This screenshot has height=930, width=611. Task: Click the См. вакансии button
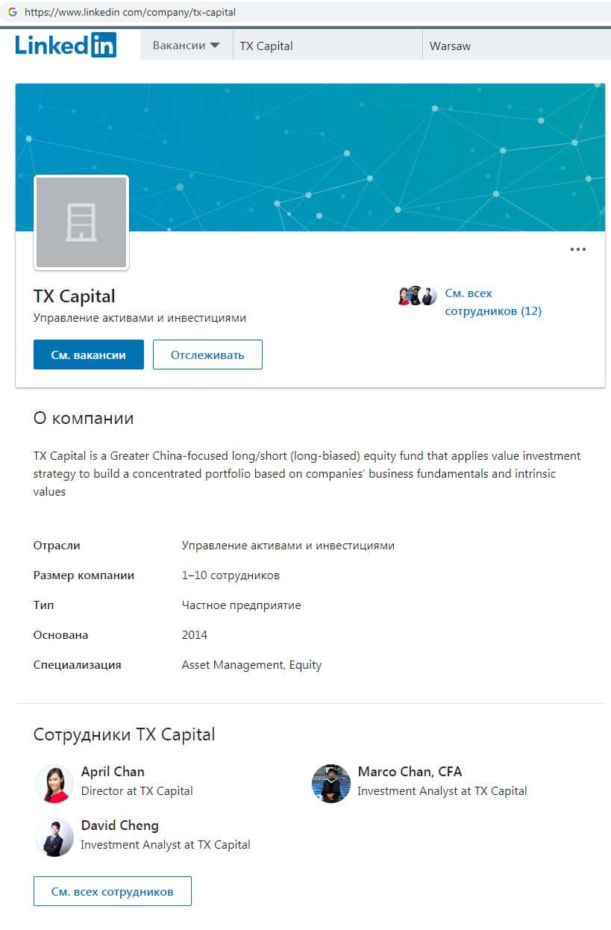pos(88,355)
